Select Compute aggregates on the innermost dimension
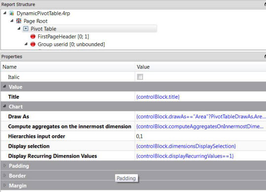Image resolution: width=266 pixels, height=192 pixels. pos(69,126)
